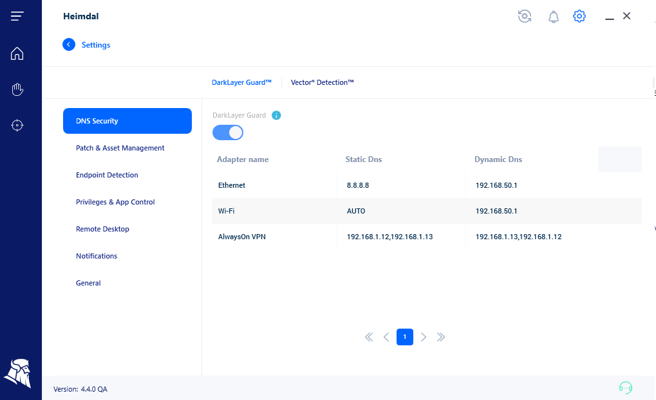Open Remote Desktop settings
This screenshot has height=400, width=656.
pos(102,229)
